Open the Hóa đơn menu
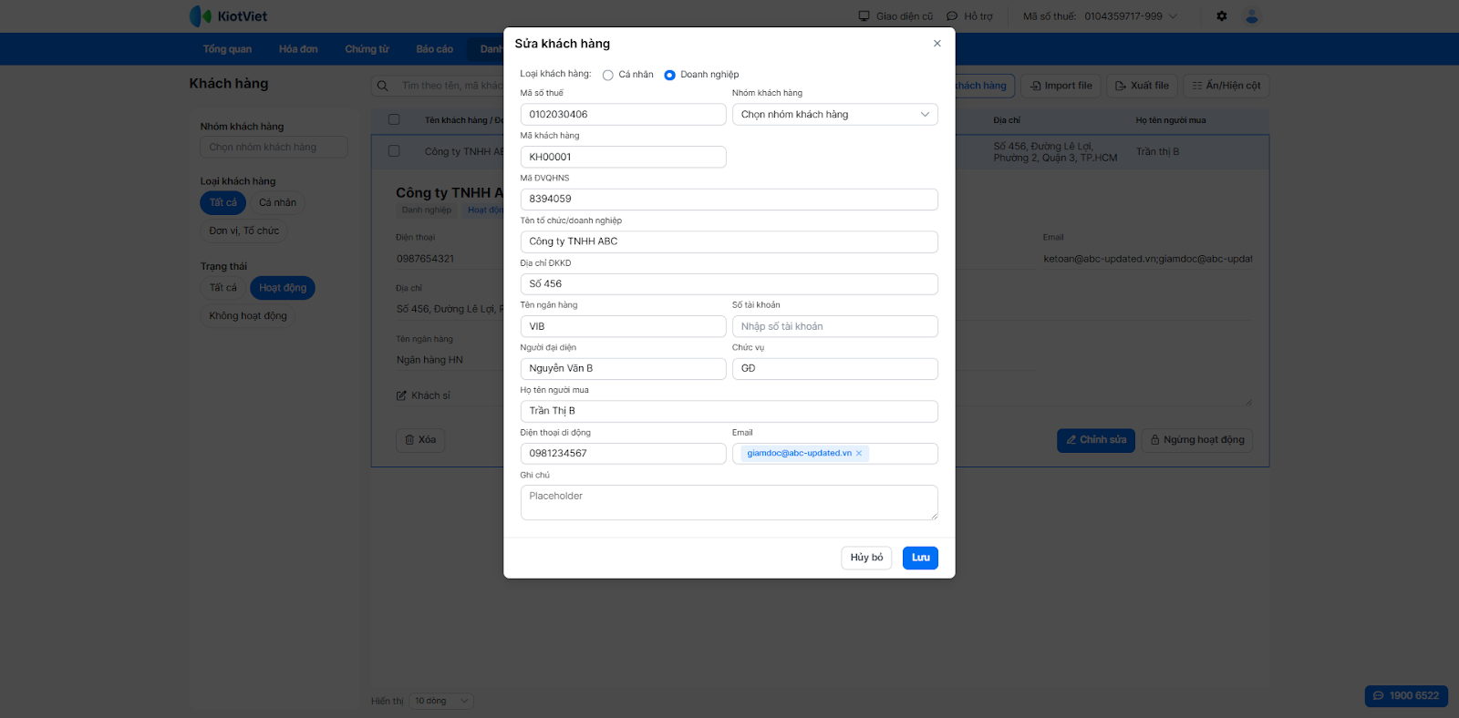Image resolution: width=1459 pixels, height=718 pixels. point(298,49)
